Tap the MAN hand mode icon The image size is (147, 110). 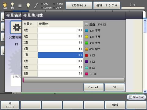5,5
